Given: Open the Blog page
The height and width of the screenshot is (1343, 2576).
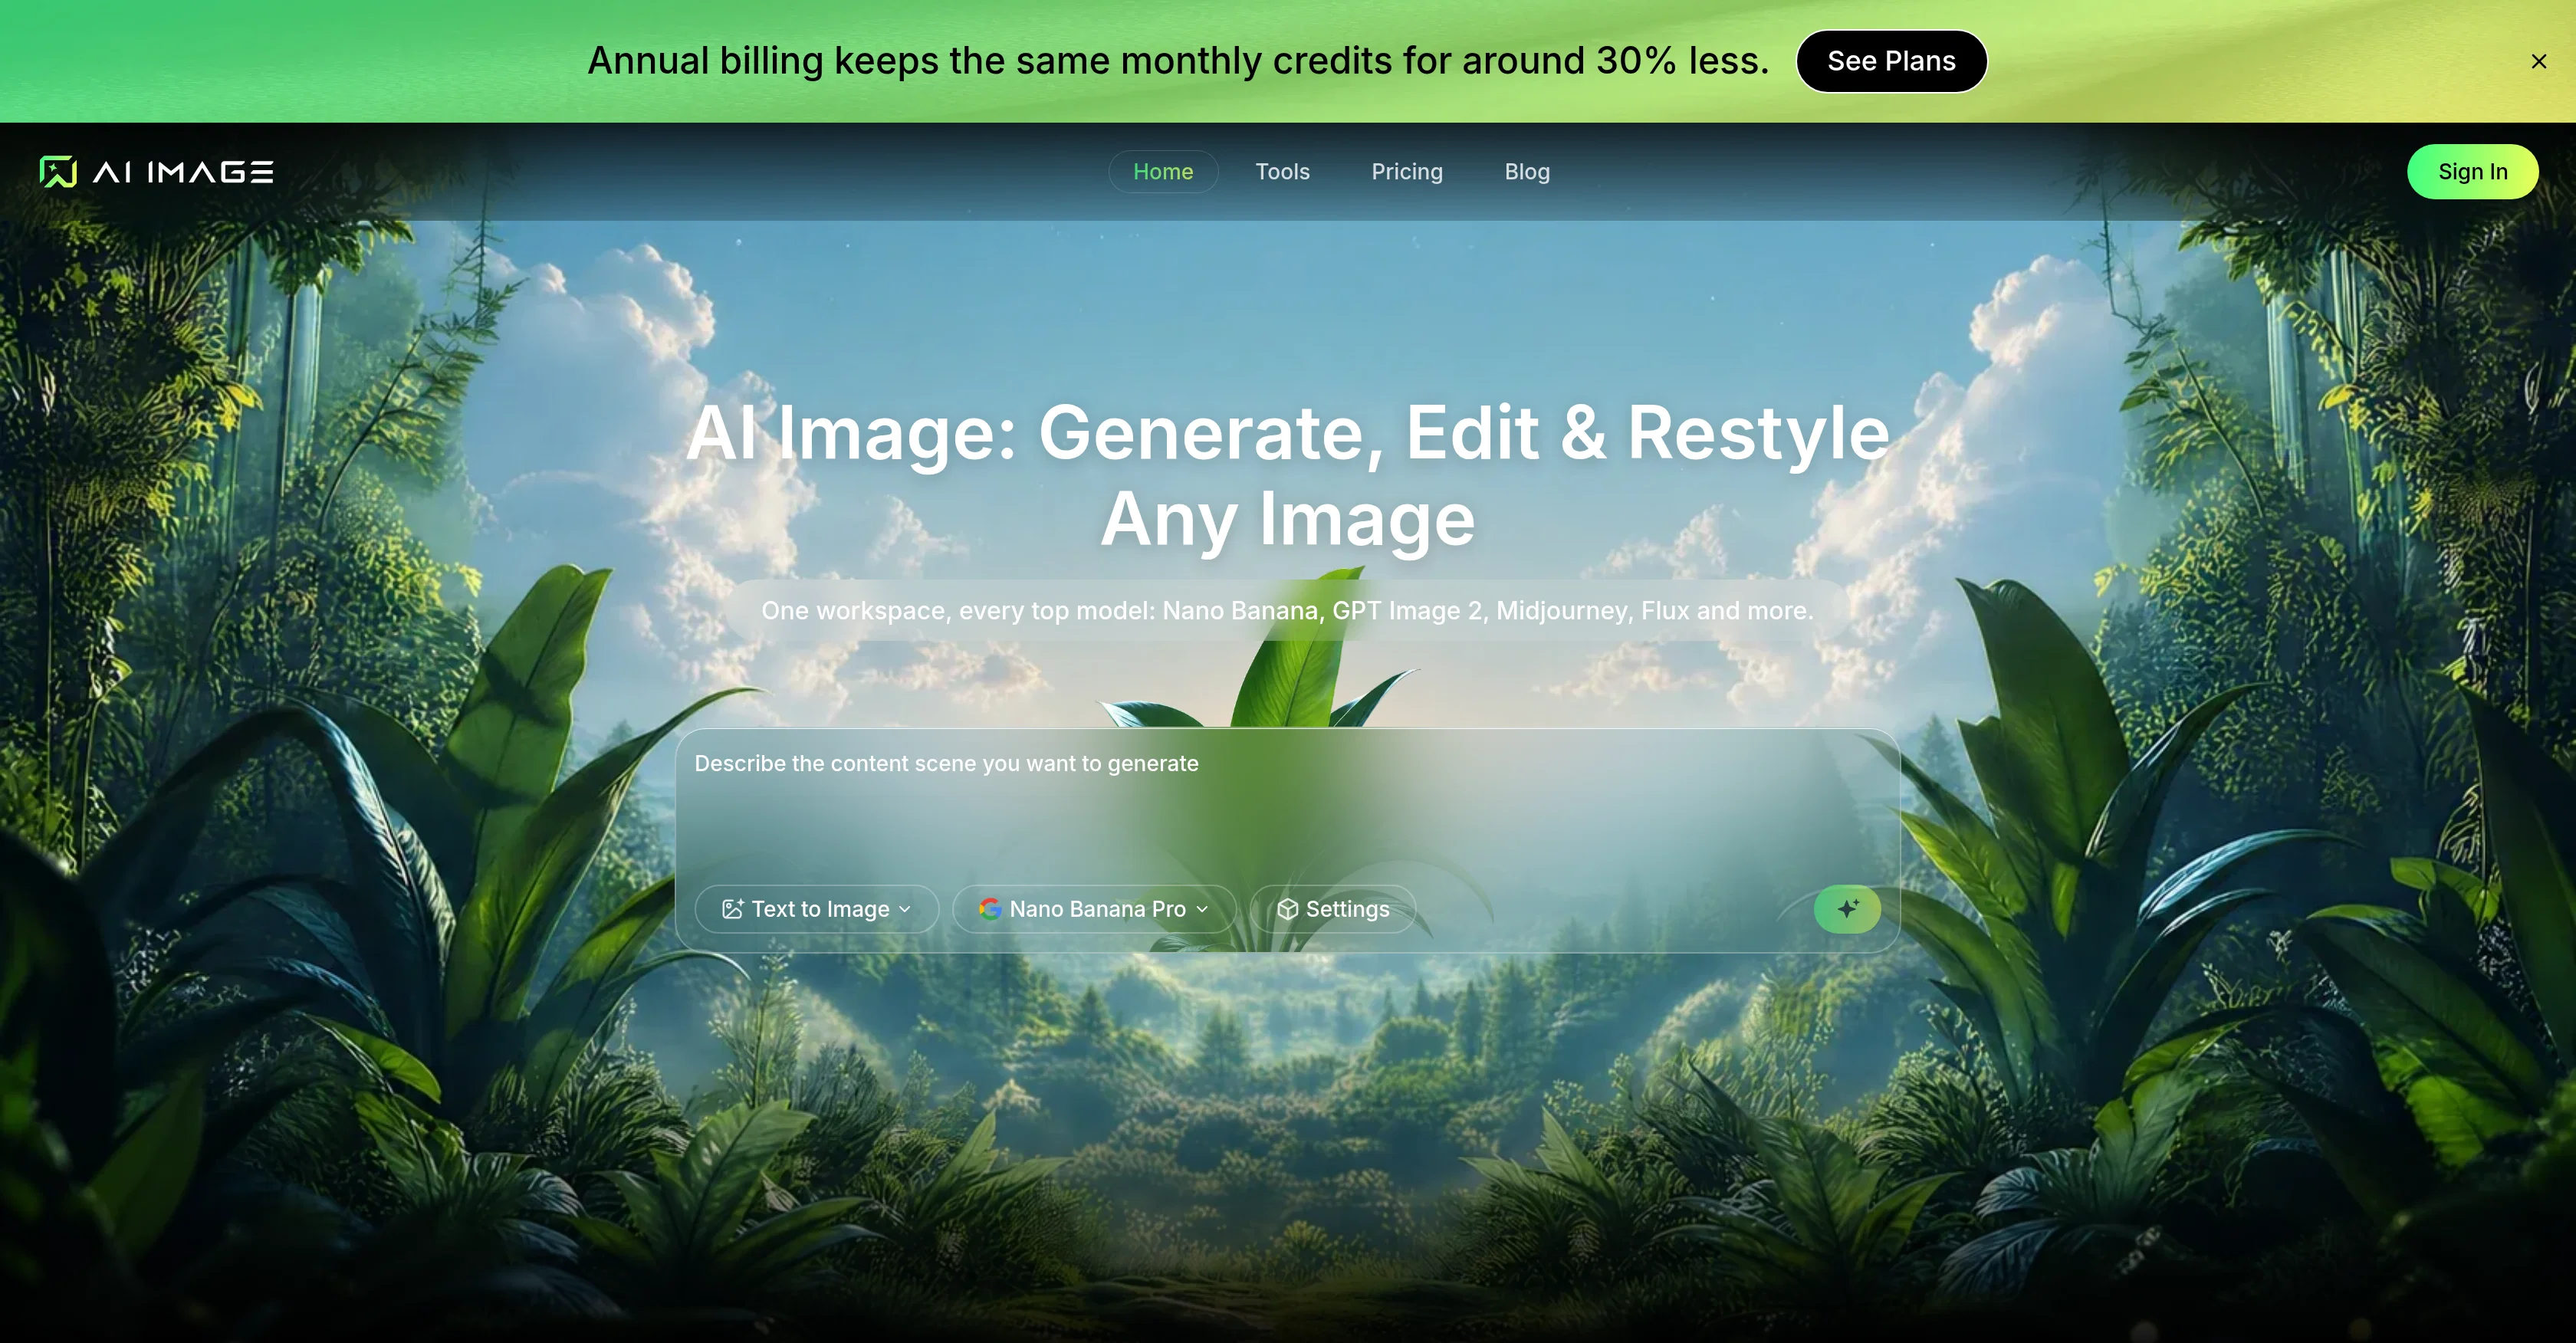Looking at the screenshot, I should (x=1527, y=172).
